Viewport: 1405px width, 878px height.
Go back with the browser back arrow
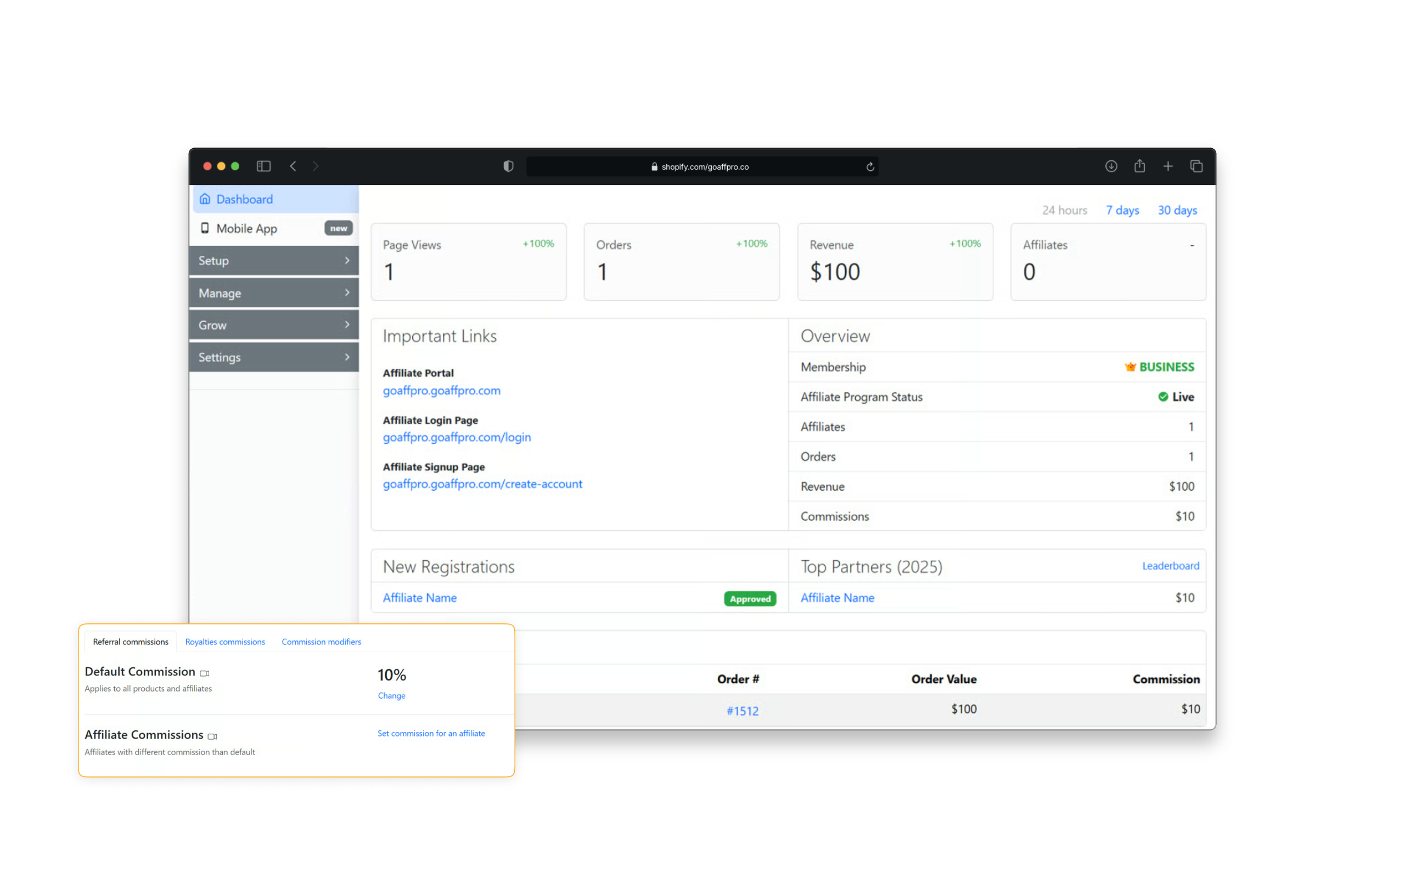click(293, 166)
